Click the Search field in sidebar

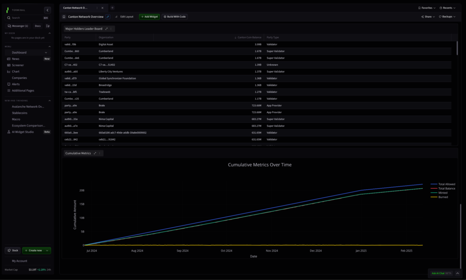tap(27, 18)
